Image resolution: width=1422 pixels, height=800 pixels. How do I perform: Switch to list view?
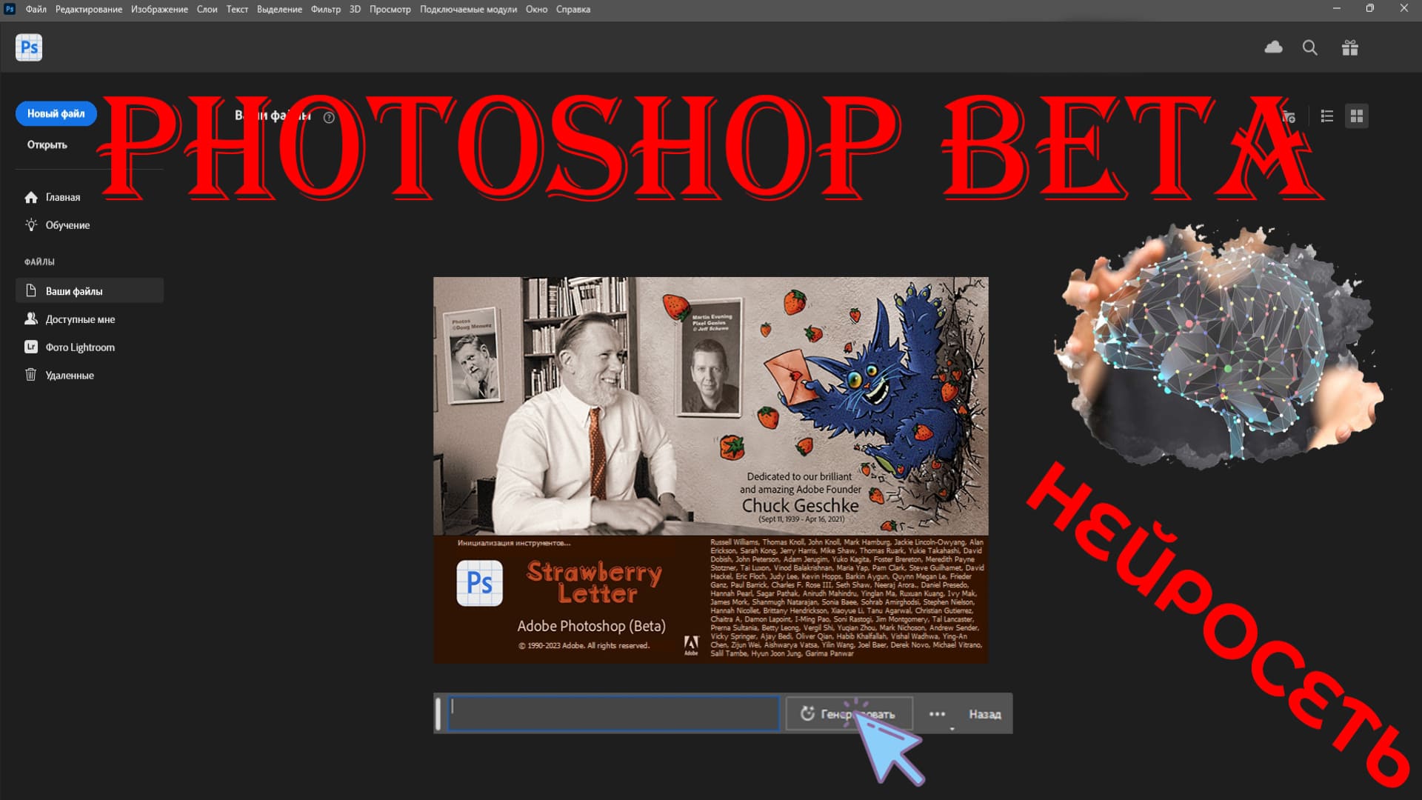(x=1326, y=116)
